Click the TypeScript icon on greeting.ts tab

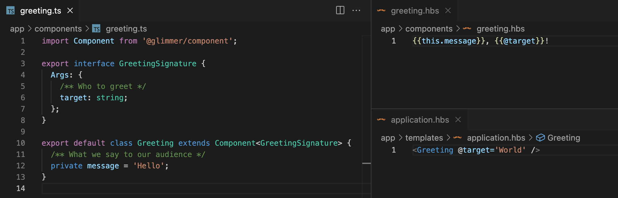10,11
